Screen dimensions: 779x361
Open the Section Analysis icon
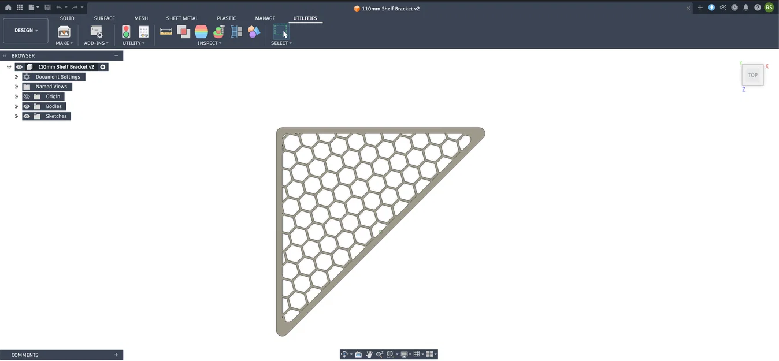click(236, 32)
